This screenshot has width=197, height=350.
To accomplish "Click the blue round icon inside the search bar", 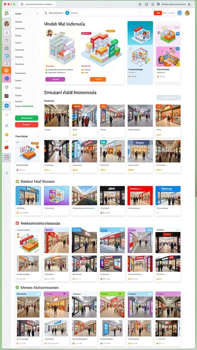I will [x=67, y=13].
